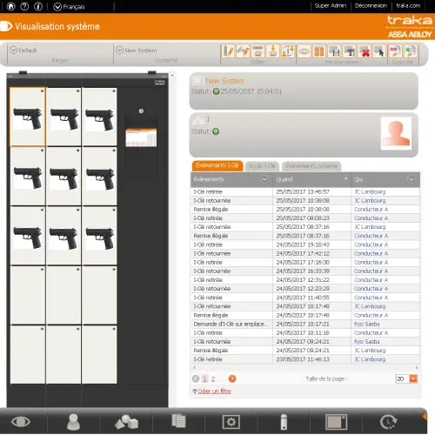The height and width of the screenshot is (435, 435).
Task: Select the Événement I-Clé tab
Action: coord(217,165)
